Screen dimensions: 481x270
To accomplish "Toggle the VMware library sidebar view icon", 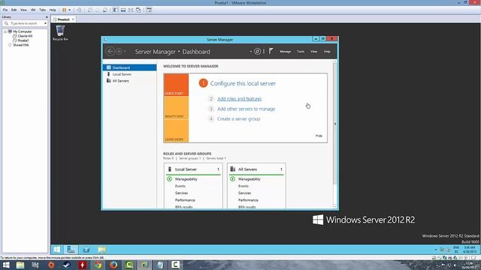I will point(115,10).
